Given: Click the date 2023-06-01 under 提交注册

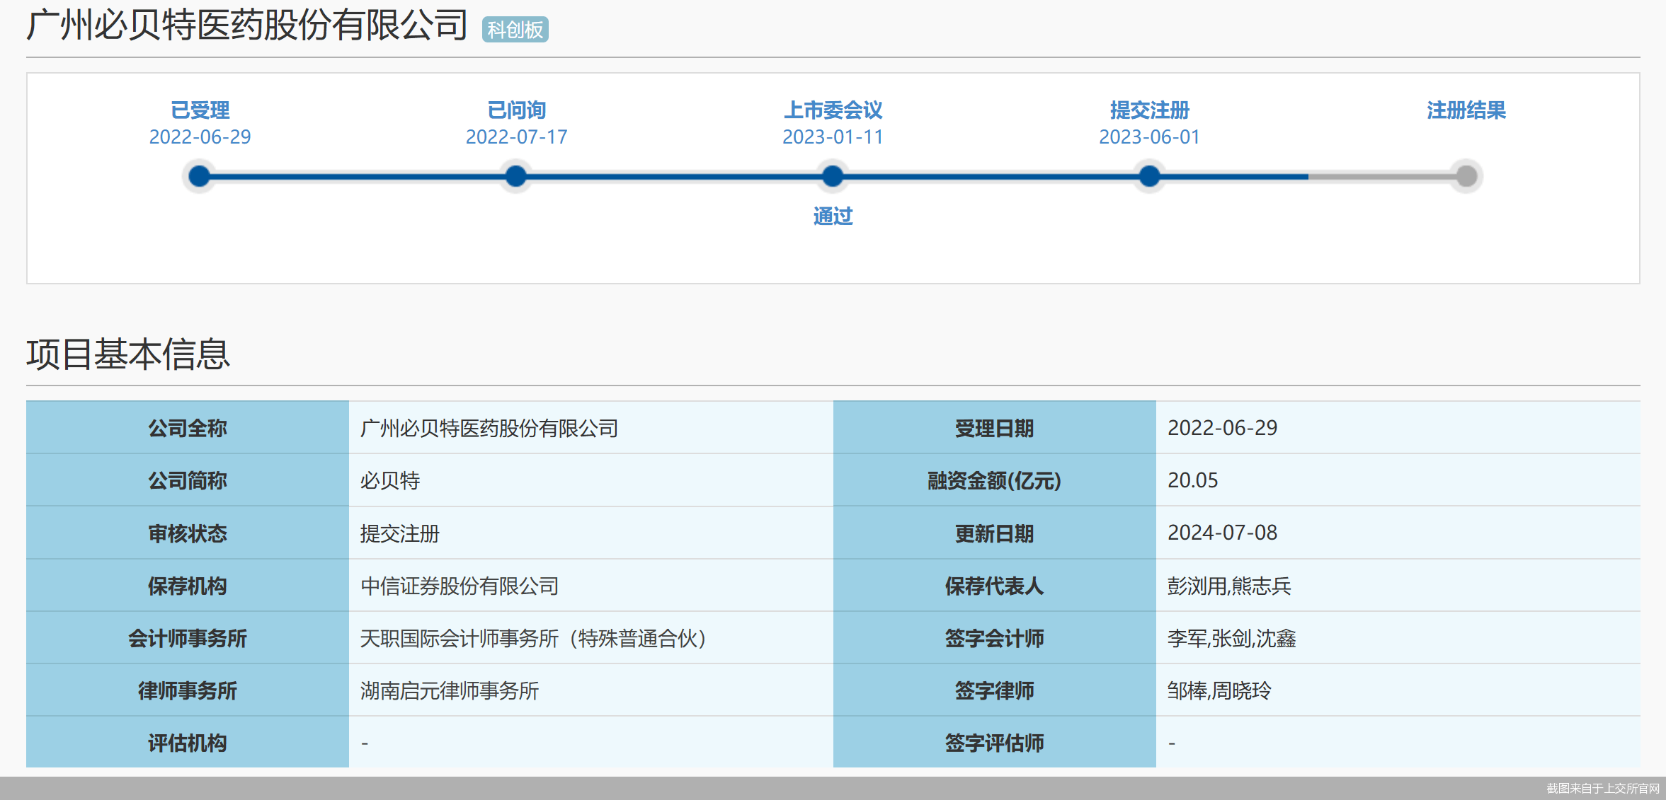Looking at the screenshot, I should click(1149, 137).
